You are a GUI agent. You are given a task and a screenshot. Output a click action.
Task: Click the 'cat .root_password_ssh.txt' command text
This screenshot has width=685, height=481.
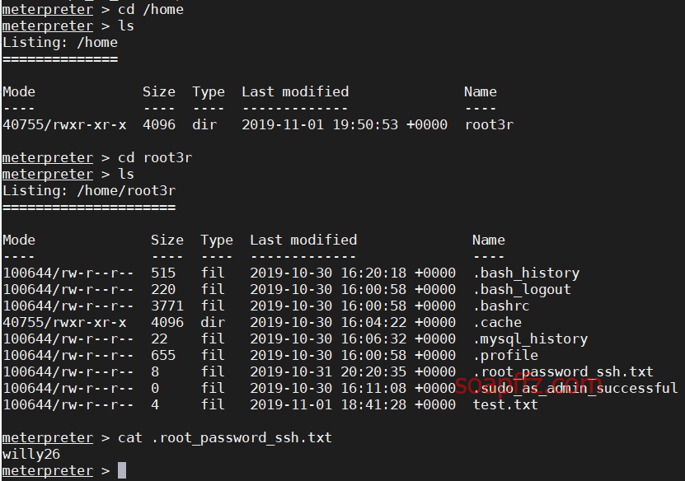225,438
